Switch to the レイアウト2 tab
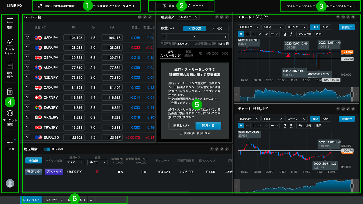This screenshot has width=363, height=204. 54,199
